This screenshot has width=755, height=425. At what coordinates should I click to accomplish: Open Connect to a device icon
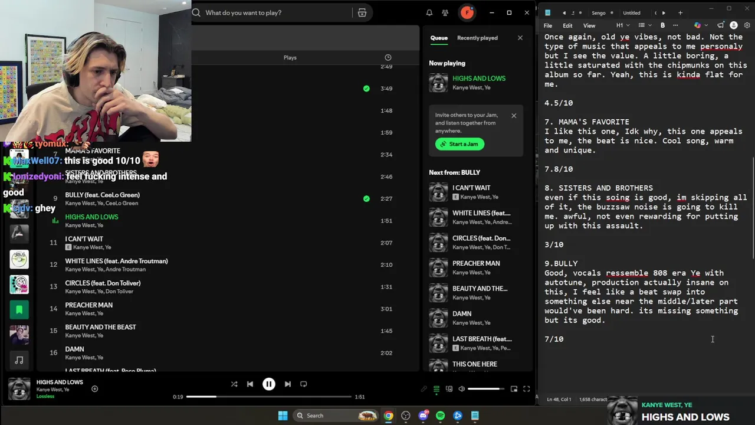pyautogui.click(x=449, y=389)
